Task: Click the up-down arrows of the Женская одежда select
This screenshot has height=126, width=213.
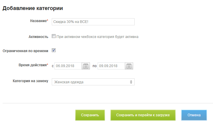Action: [x=131, y=82]
